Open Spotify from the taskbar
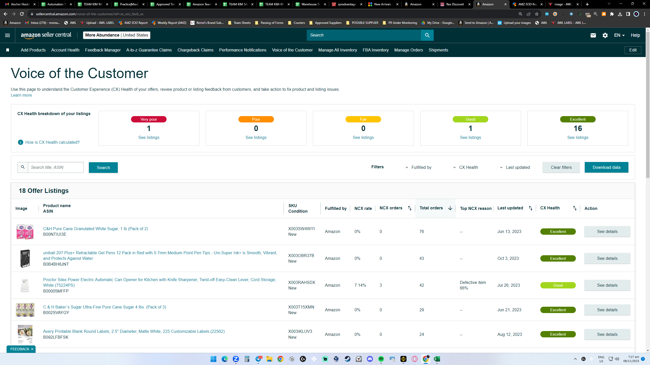Image resolution: width=650 pixels, height=365 pixels. [381, 359]
